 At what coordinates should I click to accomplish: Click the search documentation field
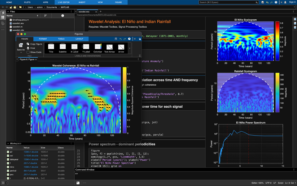228,2
